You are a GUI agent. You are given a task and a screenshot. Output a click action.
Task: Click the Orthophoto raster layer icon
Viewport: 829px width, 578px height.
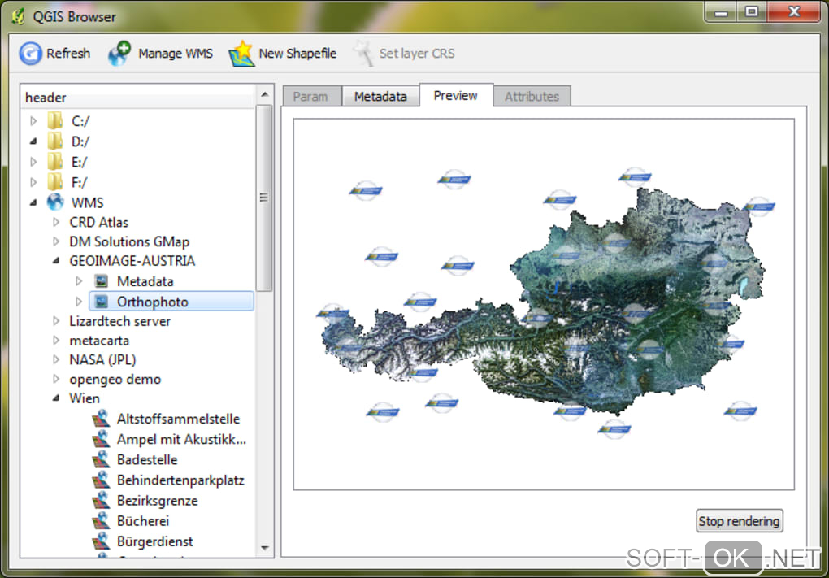pos(101,302)
